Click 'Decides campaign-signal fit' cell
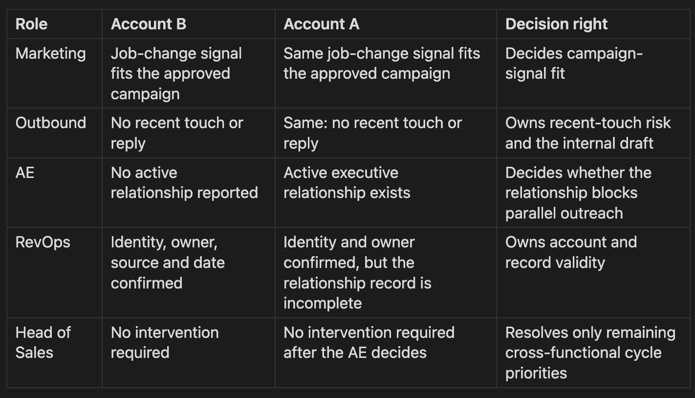The height and width of the screenshot is (398, 695). [x=593, y=73]
